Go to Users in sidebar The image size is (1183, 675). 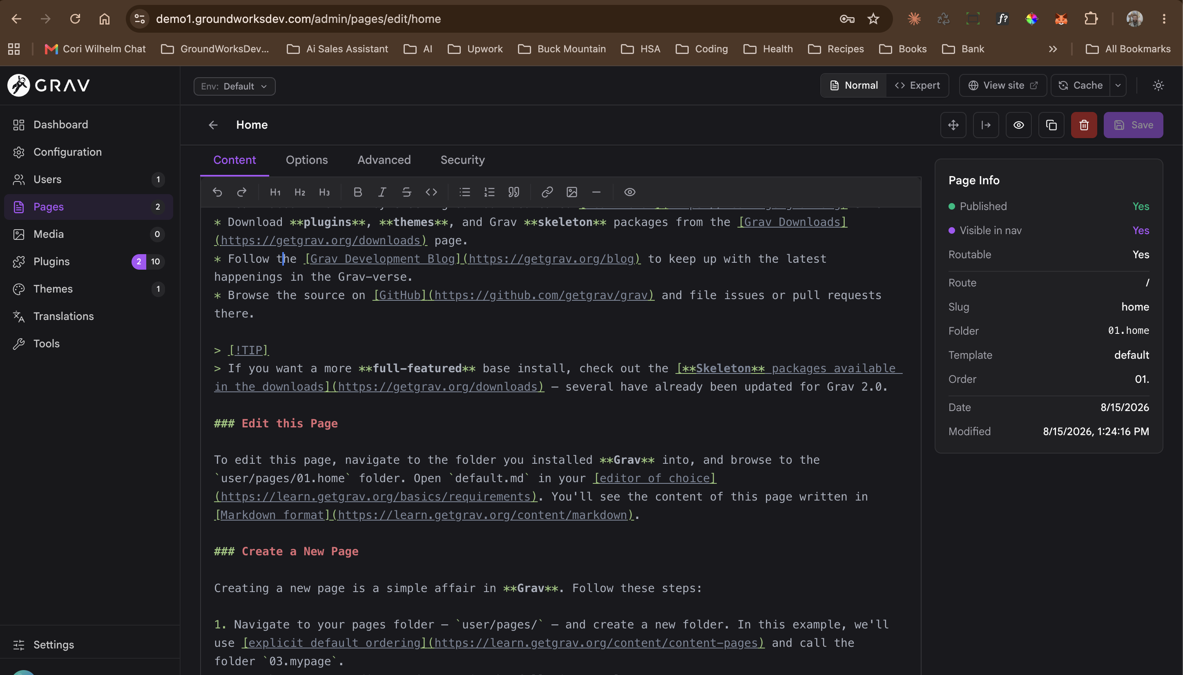(x=89, y=179)
